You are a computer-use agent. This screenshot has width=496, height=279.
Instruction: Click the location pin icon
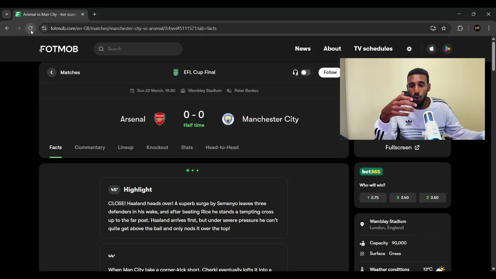(x=362, y=224)
